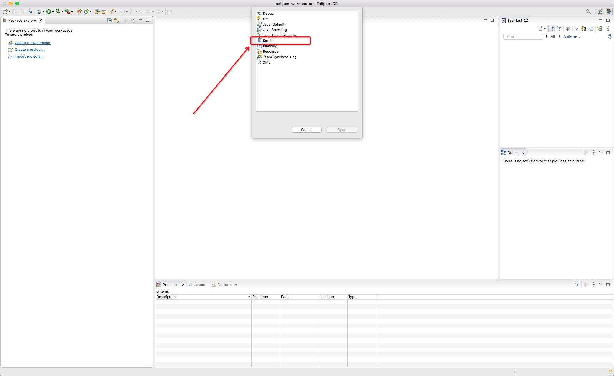This screenshot has height=376, width=614.
Task: Click Synchronize Changed icon in Task List
Action: click(x=600, y=28)
